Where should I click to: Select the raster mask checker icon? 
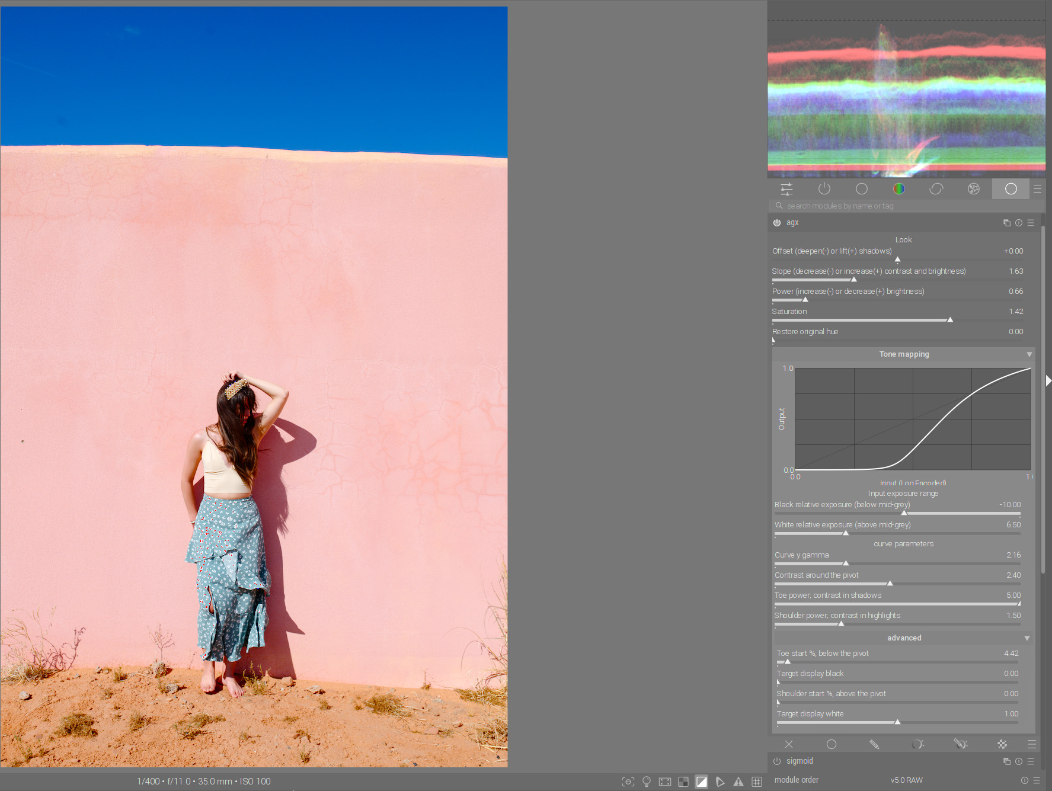tap(1002, 744)
